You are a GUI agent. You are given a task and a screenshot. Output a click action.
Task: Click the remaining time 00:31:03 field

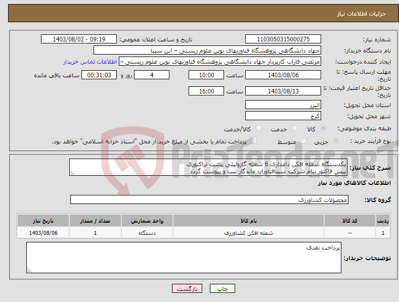(99, 75)
